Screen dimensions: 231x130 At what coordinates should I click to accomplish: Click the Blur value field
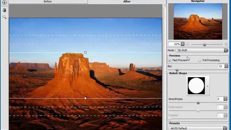(221, 66)
